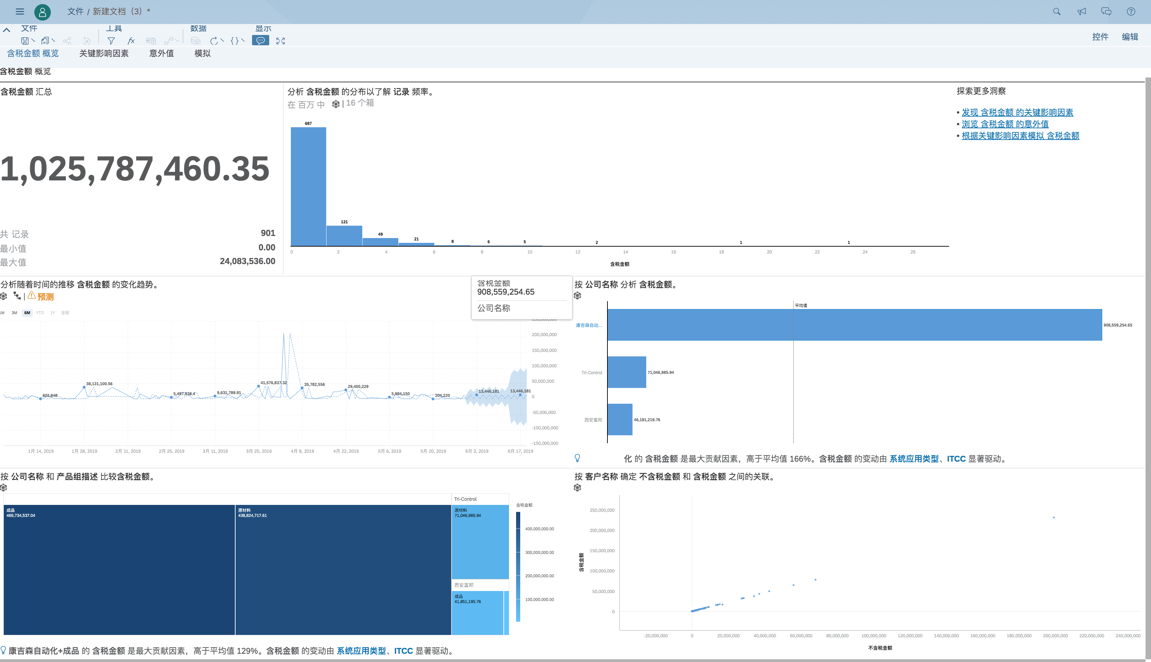Select the 3M time range
The width and height of the screenshot is (1151, 662).
point(14,313)
